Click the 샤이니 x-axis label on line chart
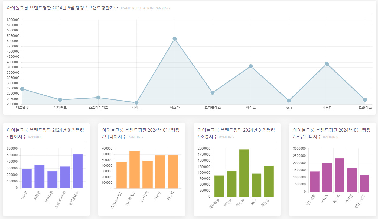378x219 pixels. [x=136, y=108]
